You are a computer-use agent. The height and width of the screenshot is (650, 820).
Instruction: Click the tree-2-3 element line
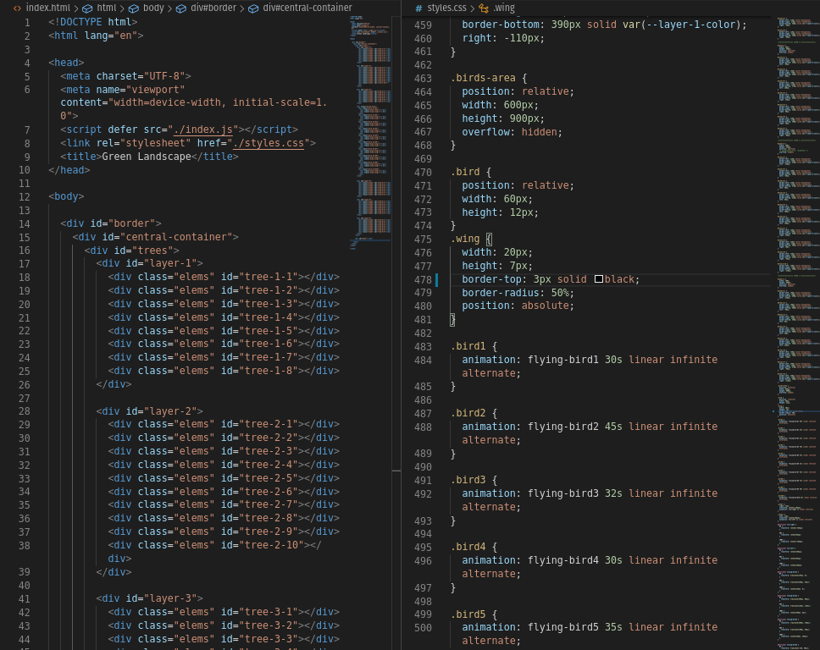224,451
